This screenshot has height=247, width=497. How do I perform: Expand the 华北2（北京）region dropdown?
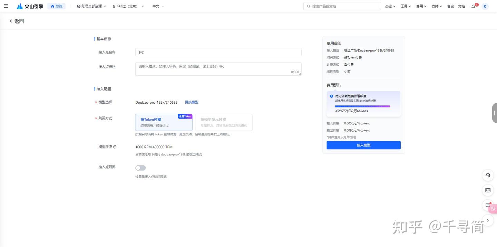coord(128,6)
